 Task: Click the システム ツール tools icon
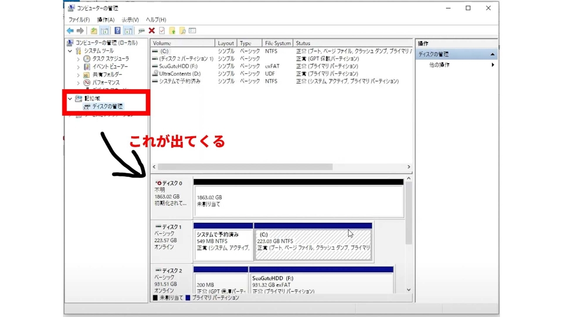point(78,51)
